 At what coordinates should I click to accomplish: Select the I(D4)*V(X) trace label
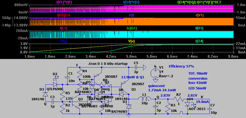coord(132,2)
